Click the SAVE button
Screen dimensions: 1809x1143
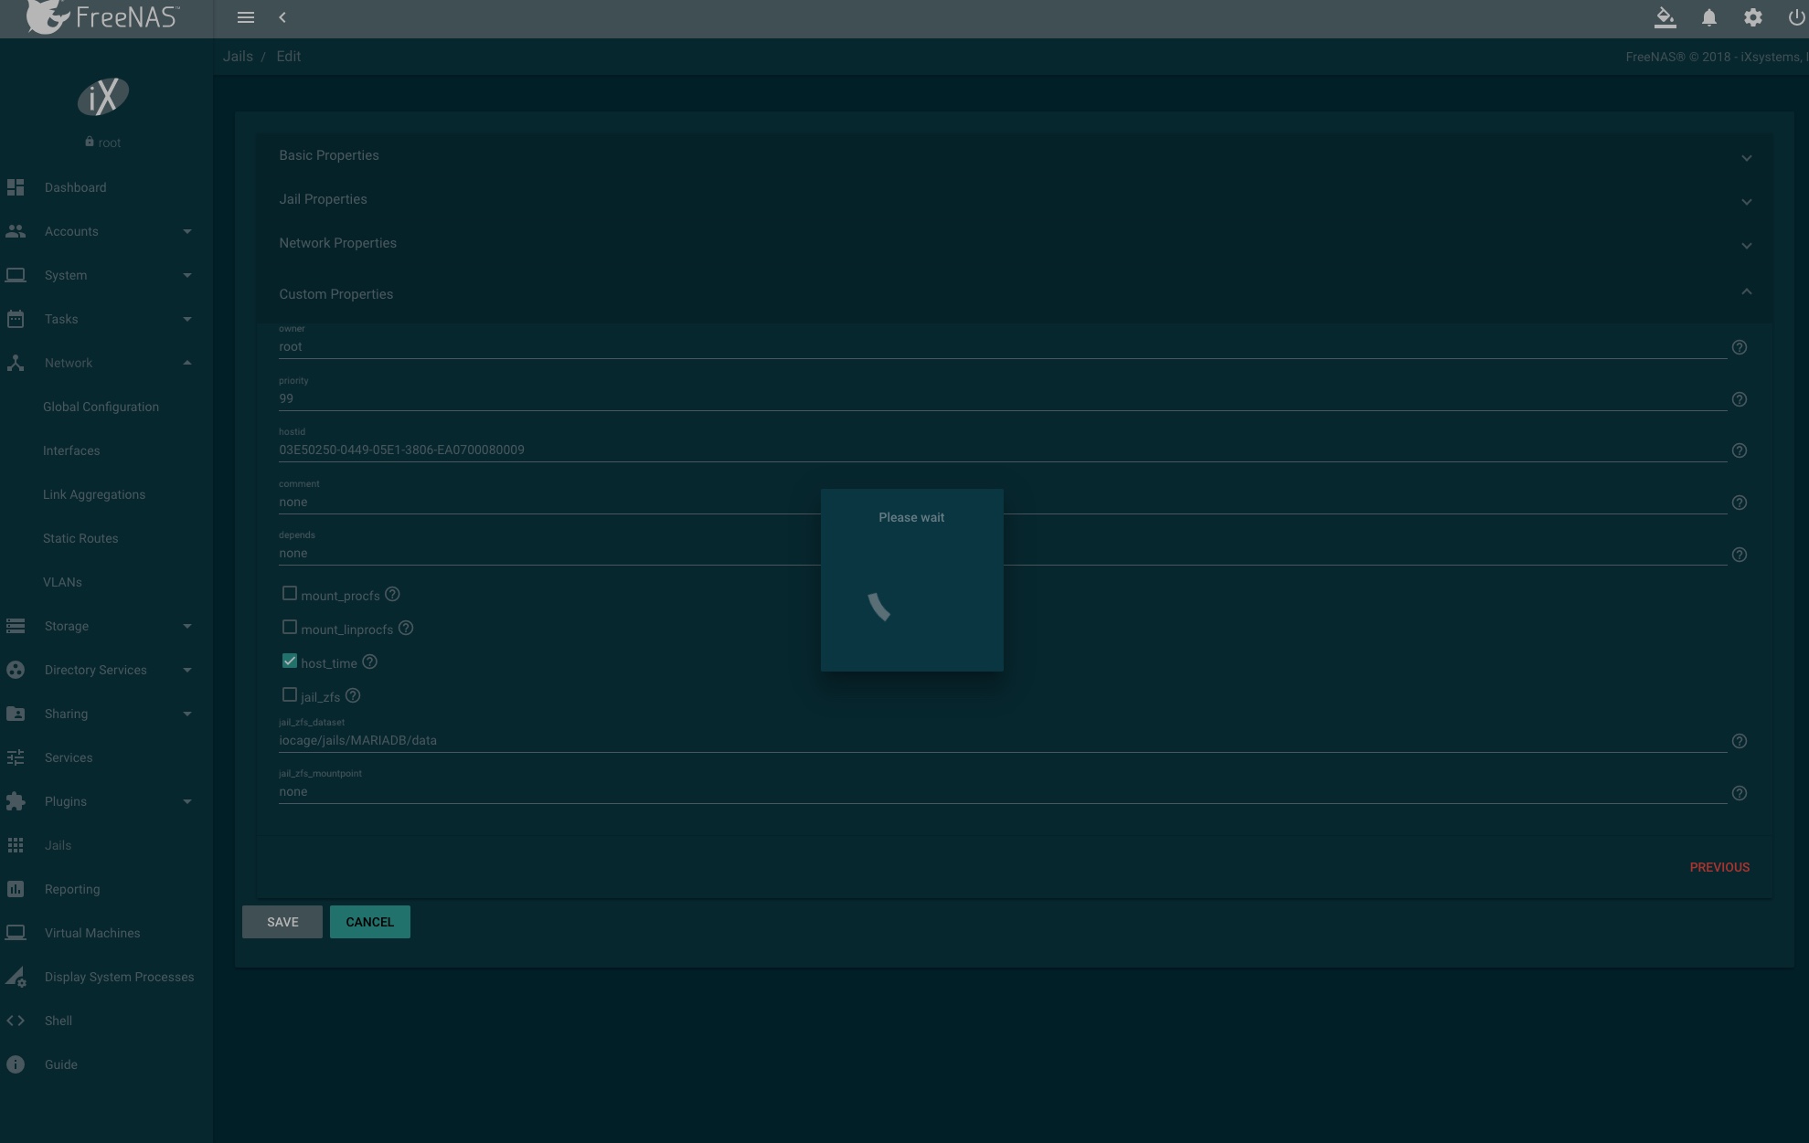point(282,922)
